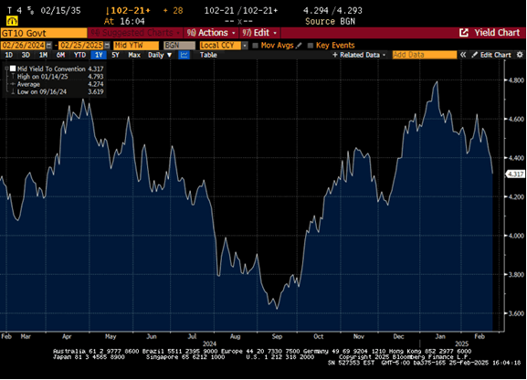
Task: Enable the Mov Avgs checkbox
Action: pyautogui.click(x=255, y=46)
